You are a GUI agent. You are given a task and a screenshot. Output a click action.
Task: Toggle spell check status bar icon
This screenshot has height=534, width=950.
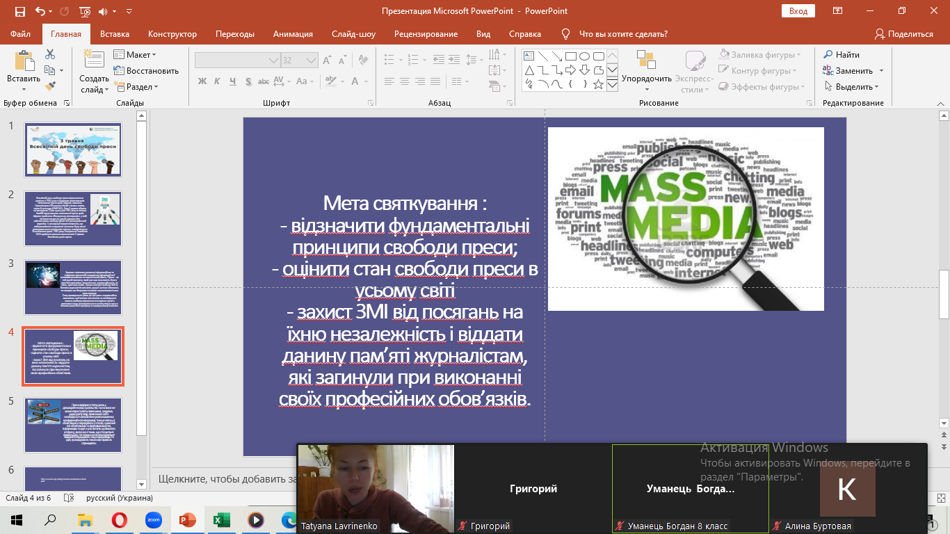pyautogui.click(x=67, y=498)
